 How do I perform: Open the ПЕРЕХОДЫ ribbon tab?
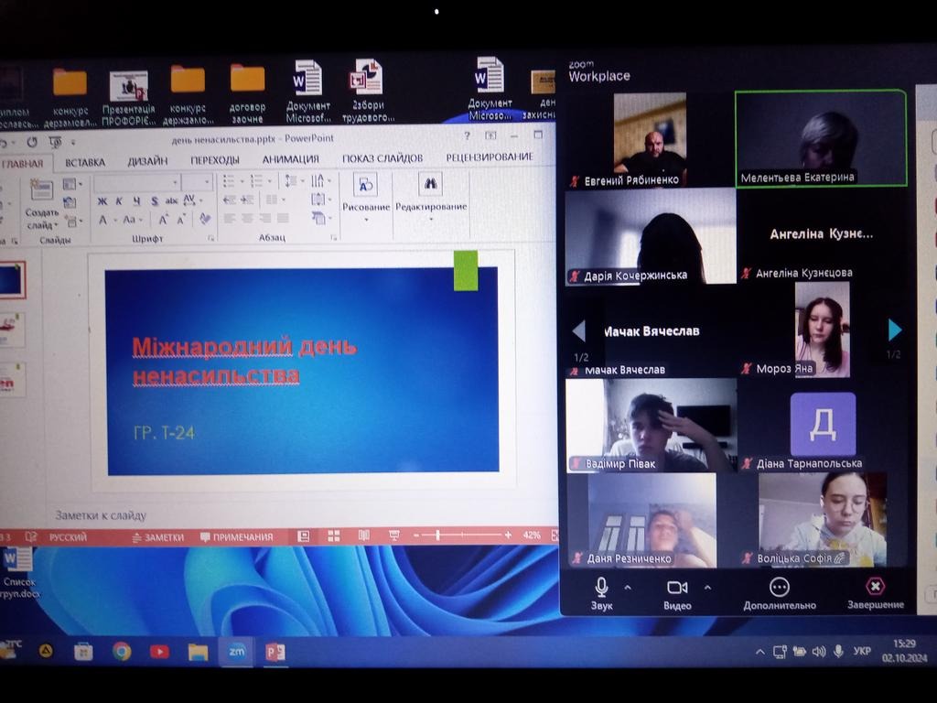(x=214, y=160)
